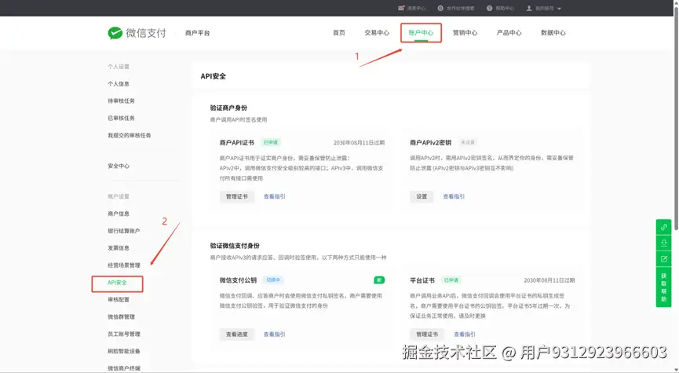The image size is (679, 373).
Task: Open 发票信息 in the sidebar
Action: 119,248
